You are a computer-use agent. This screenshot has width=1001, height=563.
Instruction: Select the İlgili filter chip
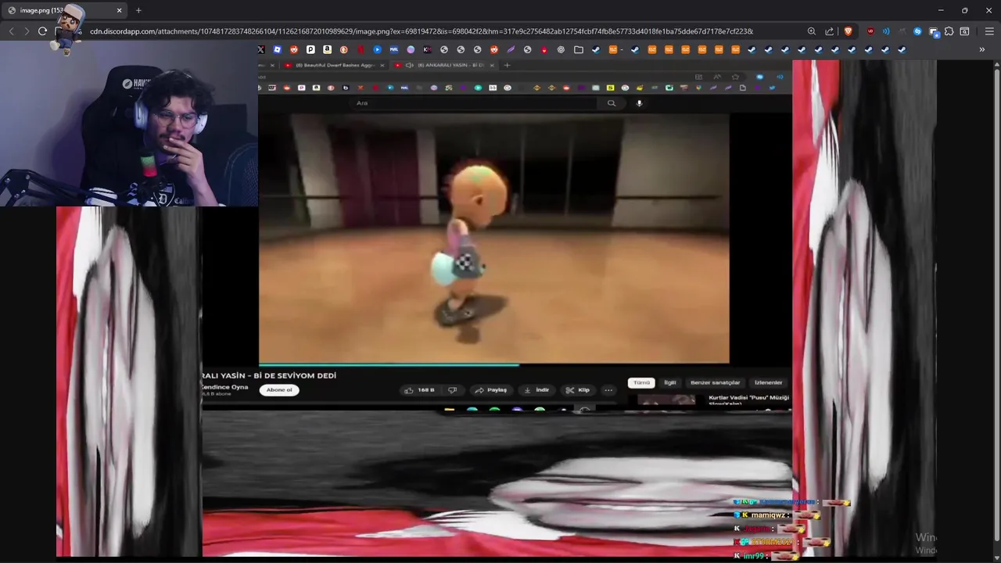(x=670, y=383)
